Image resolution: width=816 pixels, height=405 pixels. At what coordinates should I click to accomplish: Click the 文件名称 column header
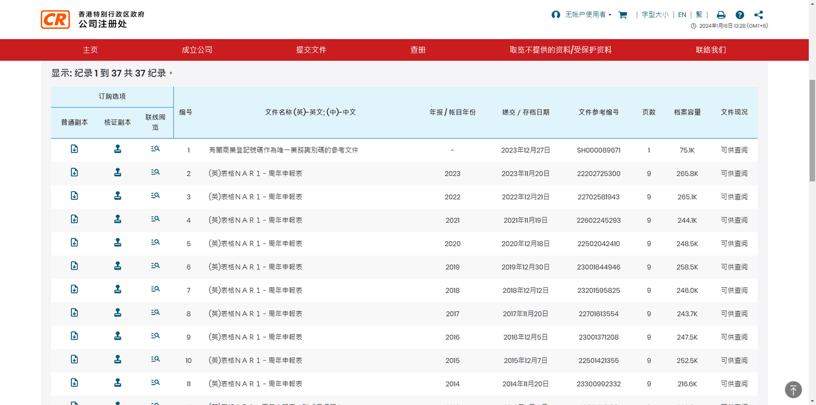coord(311,112)
